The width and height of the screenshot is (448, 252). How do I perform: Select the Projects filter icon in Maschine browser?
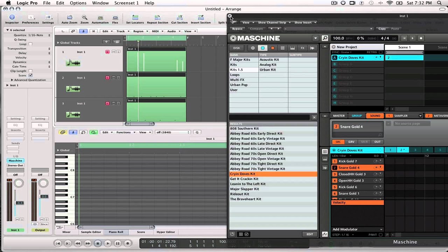pyautogui.click(x=253, y=48)
